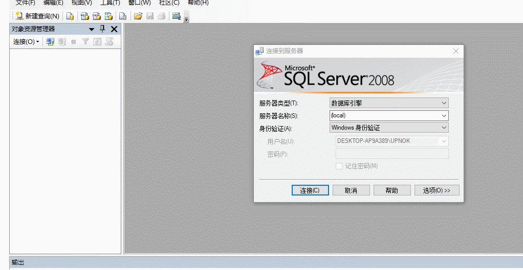Open the 窗口(W) menu
Viewport: 523px width, 270px height.
(x=139, y=3)
